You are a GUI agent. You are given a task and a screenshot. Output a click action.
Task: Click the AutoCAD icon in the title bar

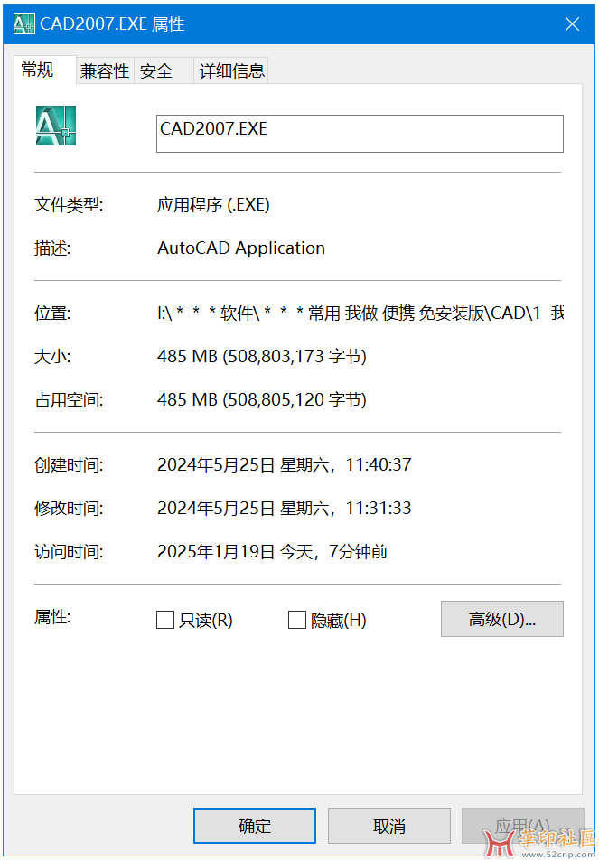point(24,24)
